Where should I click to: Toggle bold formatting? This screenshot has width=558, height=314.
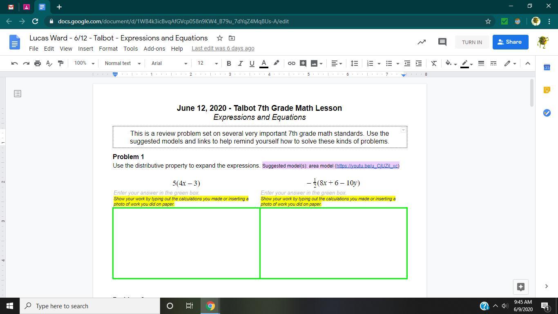pyautogui.click(x=229, y=63)
